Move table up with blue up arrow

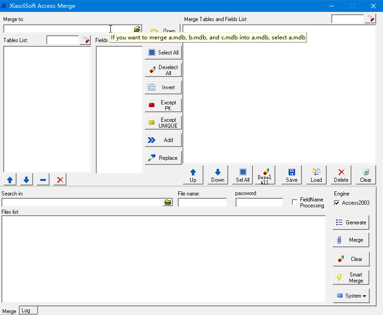click(x=10, y=180)
